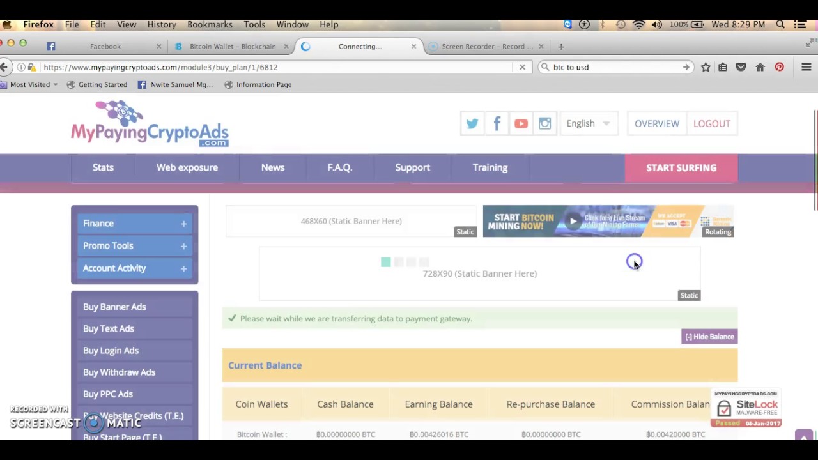This screenshot has height=460, width=818.
Task: Open the Help menu
Action: coord(329,24)
